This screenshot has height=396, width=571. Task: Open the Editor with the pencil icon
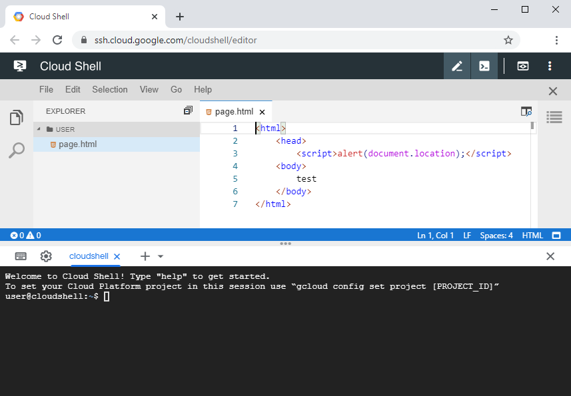pyautogui.click(x=457, y=66)
